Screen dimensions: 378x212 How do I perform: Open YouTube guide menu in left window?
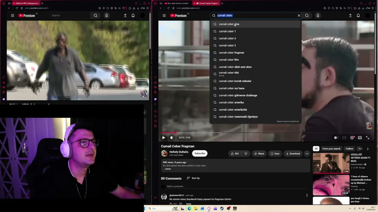pos(12,16)
